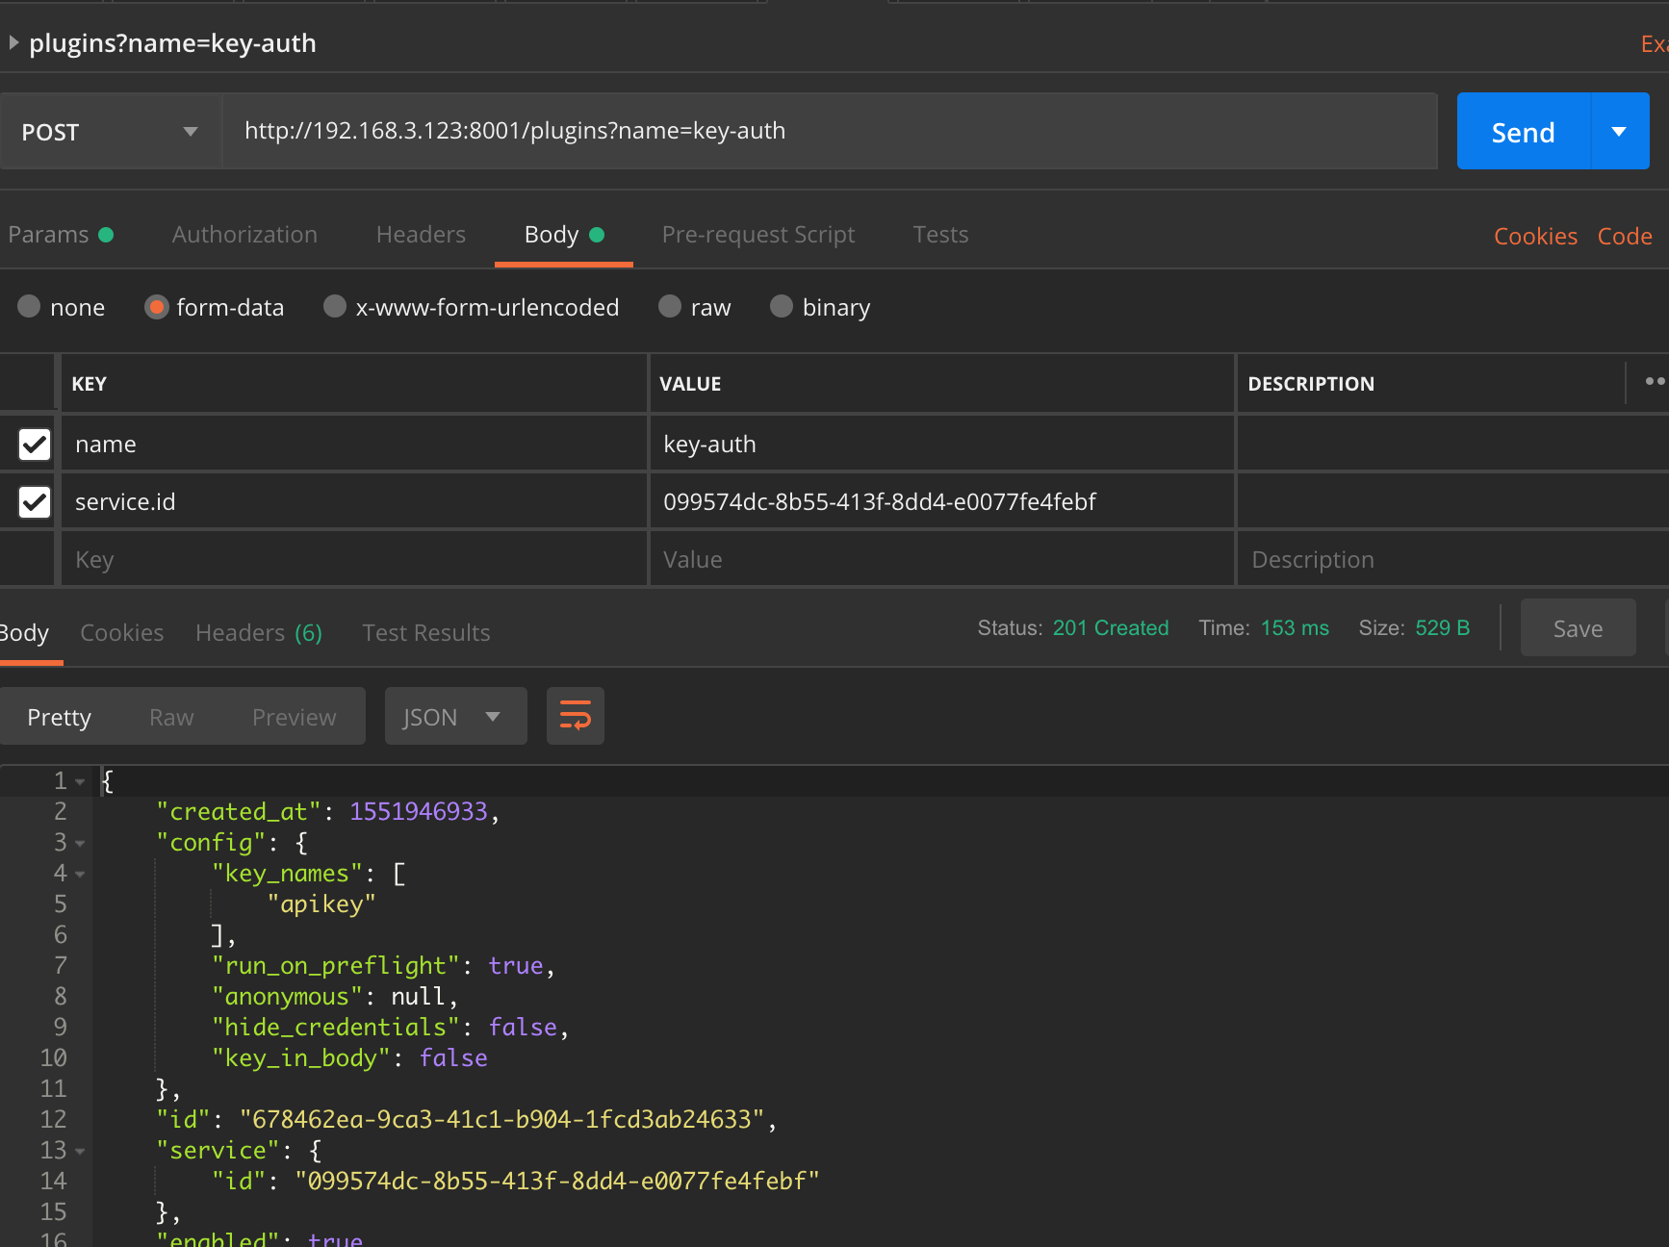The width and height of the screenshot is (1669, 1247).
Task: Select the none body type
Action: 29,306
